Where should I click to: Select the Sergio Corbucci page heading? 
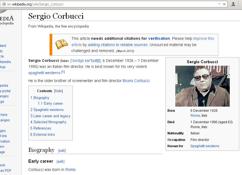coord(56,16)
